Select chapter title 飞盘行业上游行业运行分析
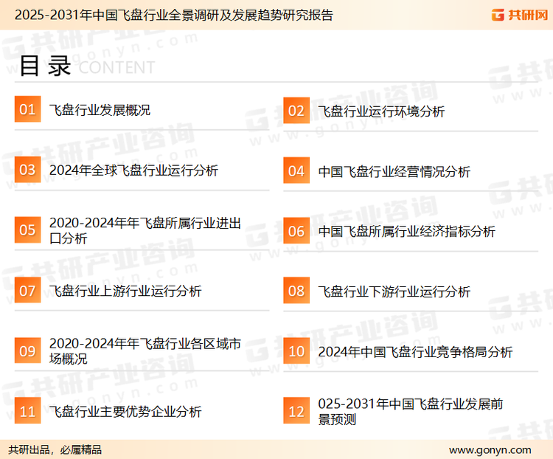 (125, 291)
